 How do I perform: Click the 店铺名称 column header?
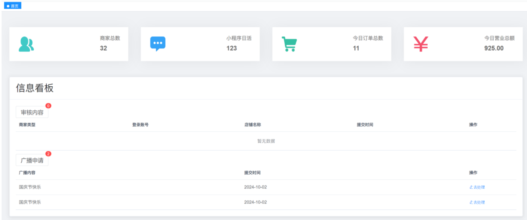point(252,125)
